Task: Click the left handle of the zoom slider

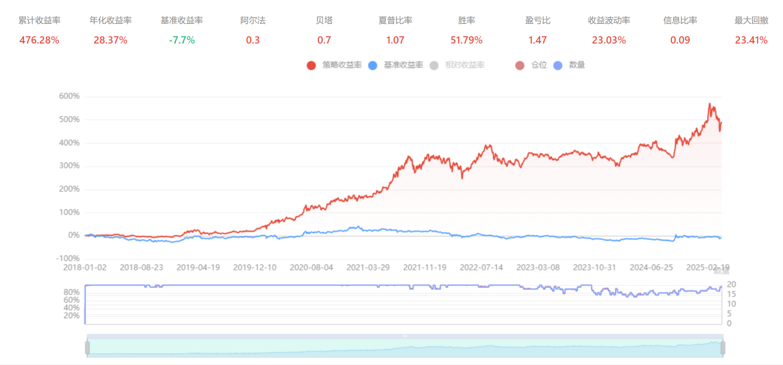Action: tap(88, 348)
